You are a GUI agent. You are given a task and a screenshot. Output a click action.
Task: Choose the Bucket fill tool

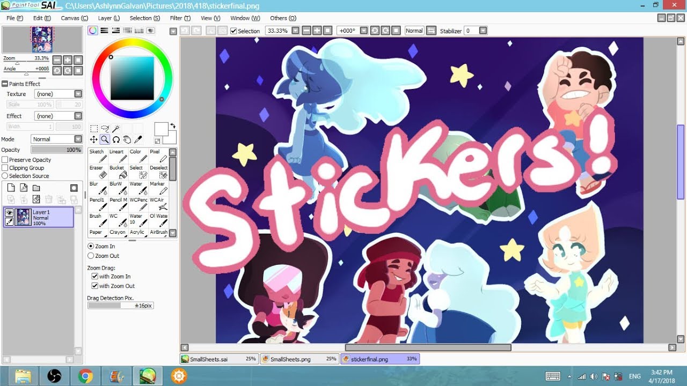point(118,172)
